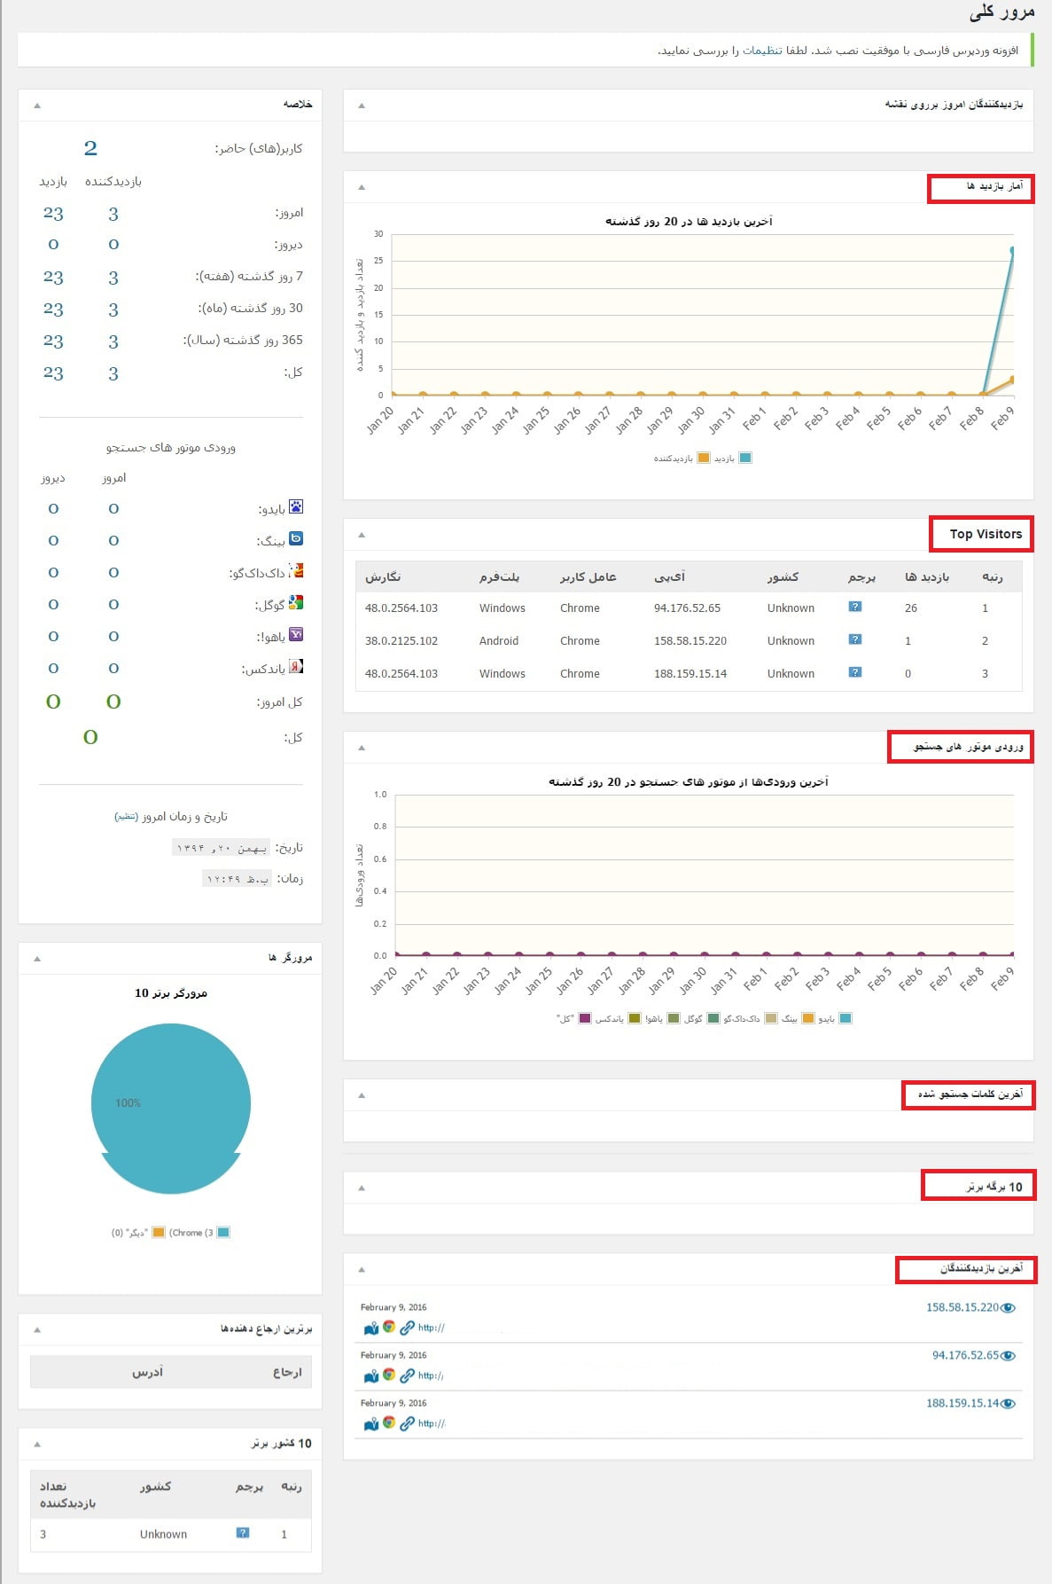Click the Chrome legend swatch under browser pie
This screenshot has width=1052, height=1584.
tap(223, 1232)
